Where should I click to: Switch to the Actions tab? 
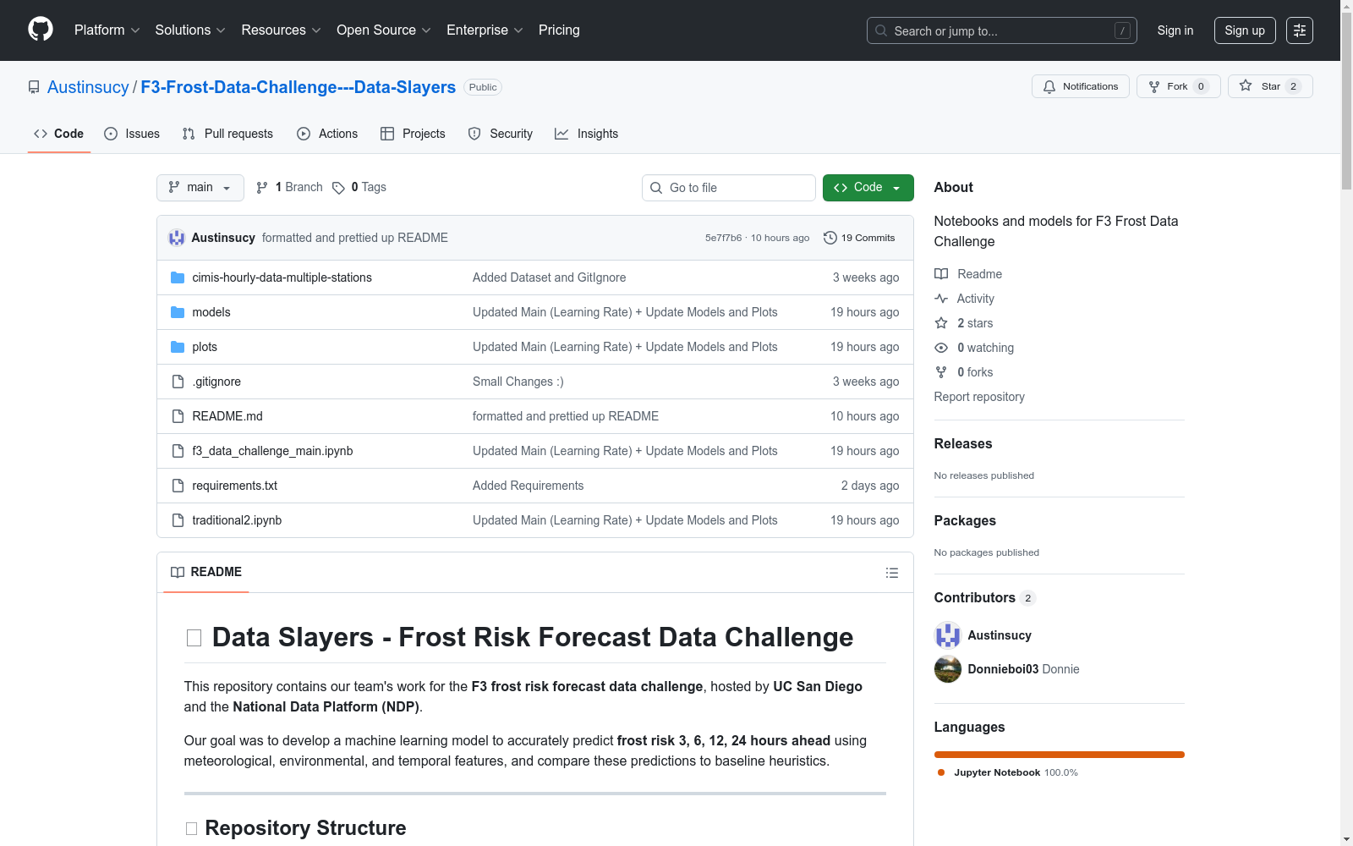pyautogui.click(x=327, y=134)
